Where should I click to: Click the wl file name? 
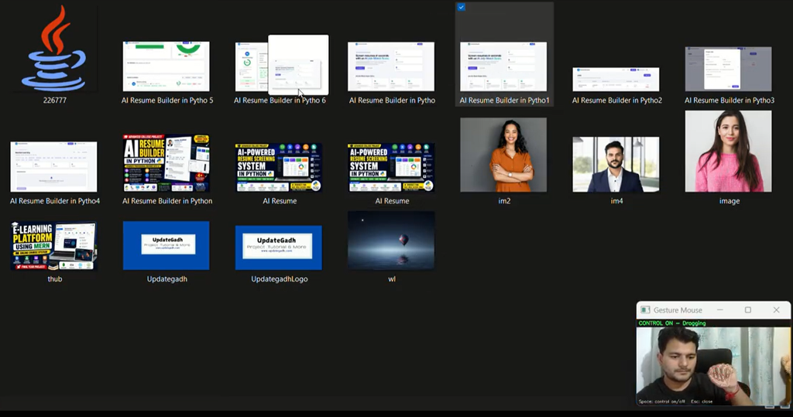pyautogui.click(x=392, y=279)
